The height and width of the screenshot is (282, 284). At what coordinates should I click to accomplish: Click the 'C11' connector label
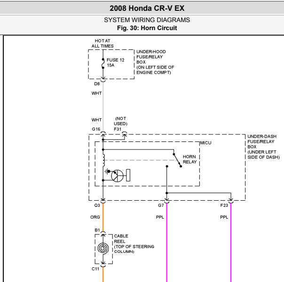coord(95,269)
